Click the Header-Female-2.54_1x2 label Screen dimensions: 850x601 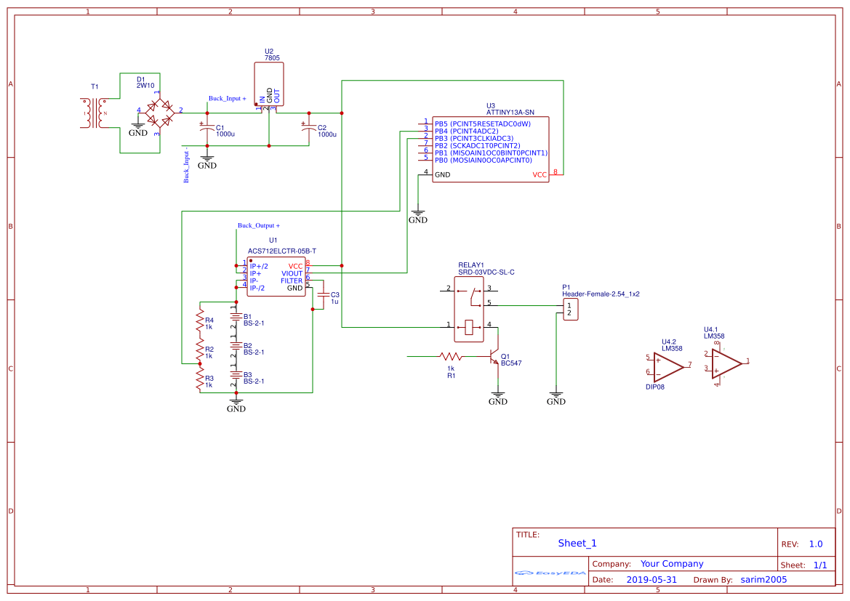pos(601,294)
